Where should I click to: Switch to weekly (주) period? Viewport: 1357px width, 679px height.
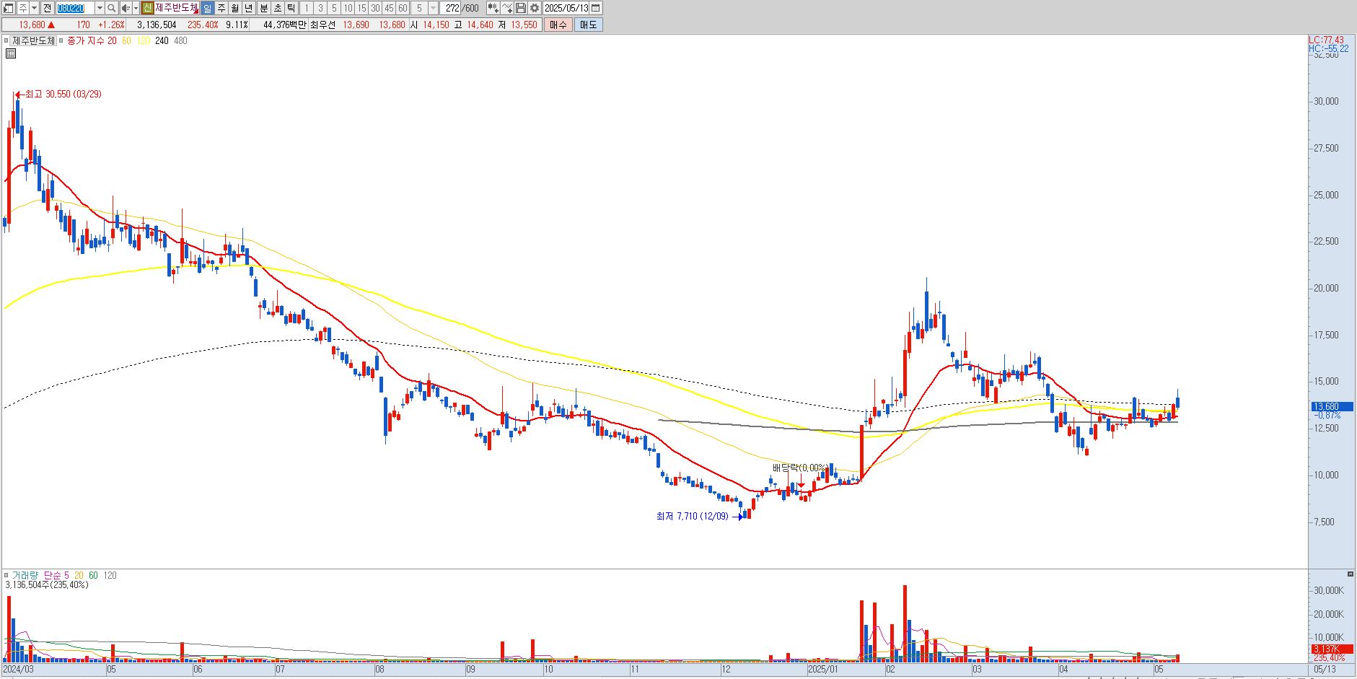coord(221,8)
